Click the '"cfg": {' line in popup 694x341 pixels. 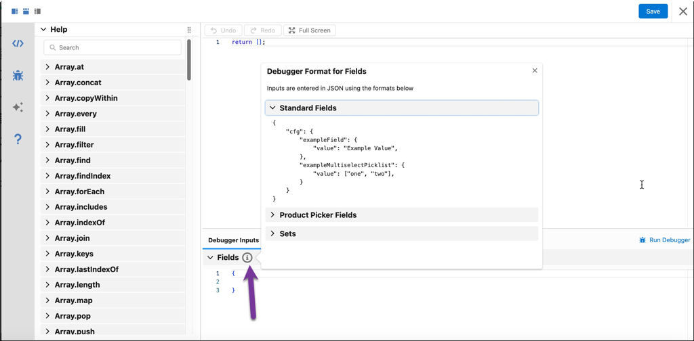300,131
